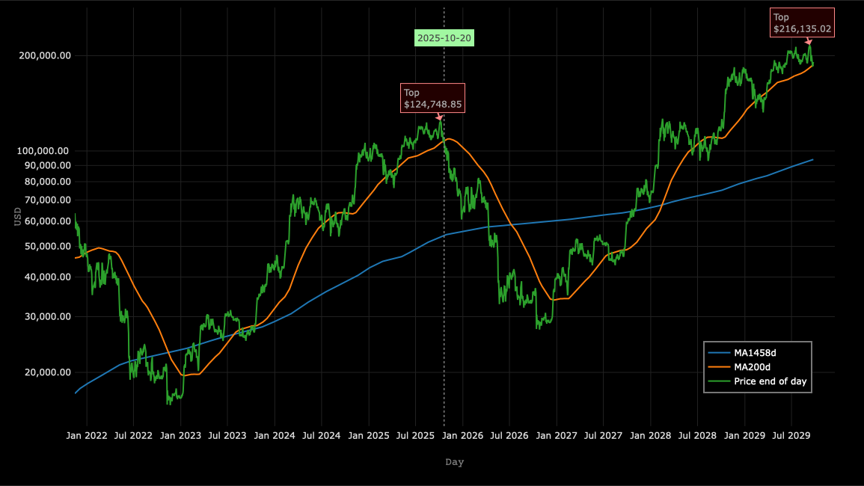Toggle Price end of day legend item
Screen dimensions: 864x486
[x=770, y=381]
